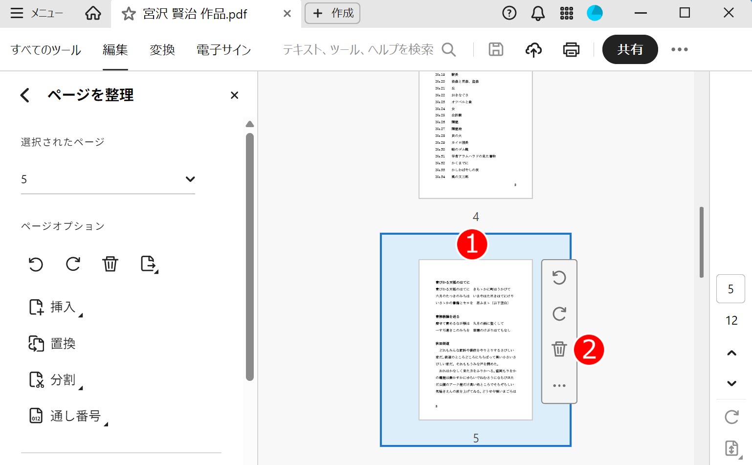Switch to the 変換 tab
This screenshot has height=465, width=752.
coord(162,49)
